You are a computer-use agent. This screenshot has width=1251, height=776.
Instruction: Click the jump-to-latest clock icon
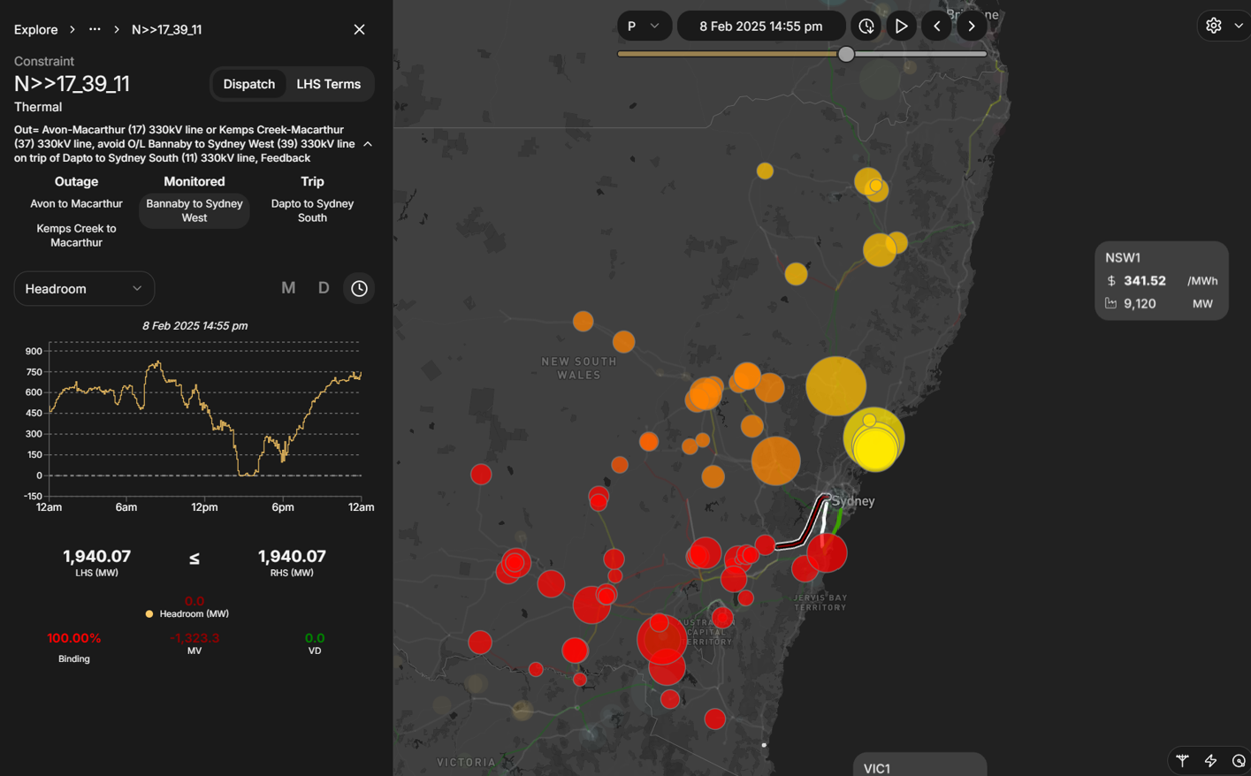tap(866, 27)
